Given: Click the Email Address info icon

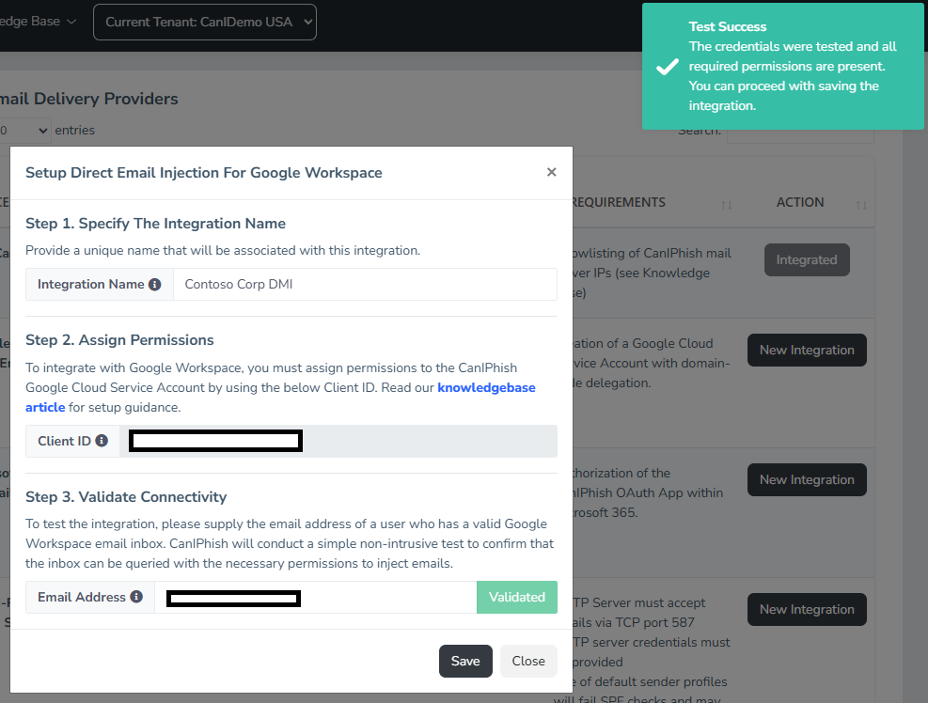Looking at the screenshot, I should coord(136,597).
